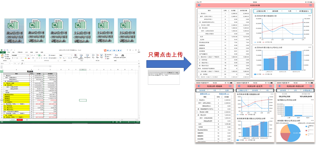Open the Beijing branch January 2016 Excel file
Image resolution: width=317 pixels, height=146 pixels.
coord(14,31)
